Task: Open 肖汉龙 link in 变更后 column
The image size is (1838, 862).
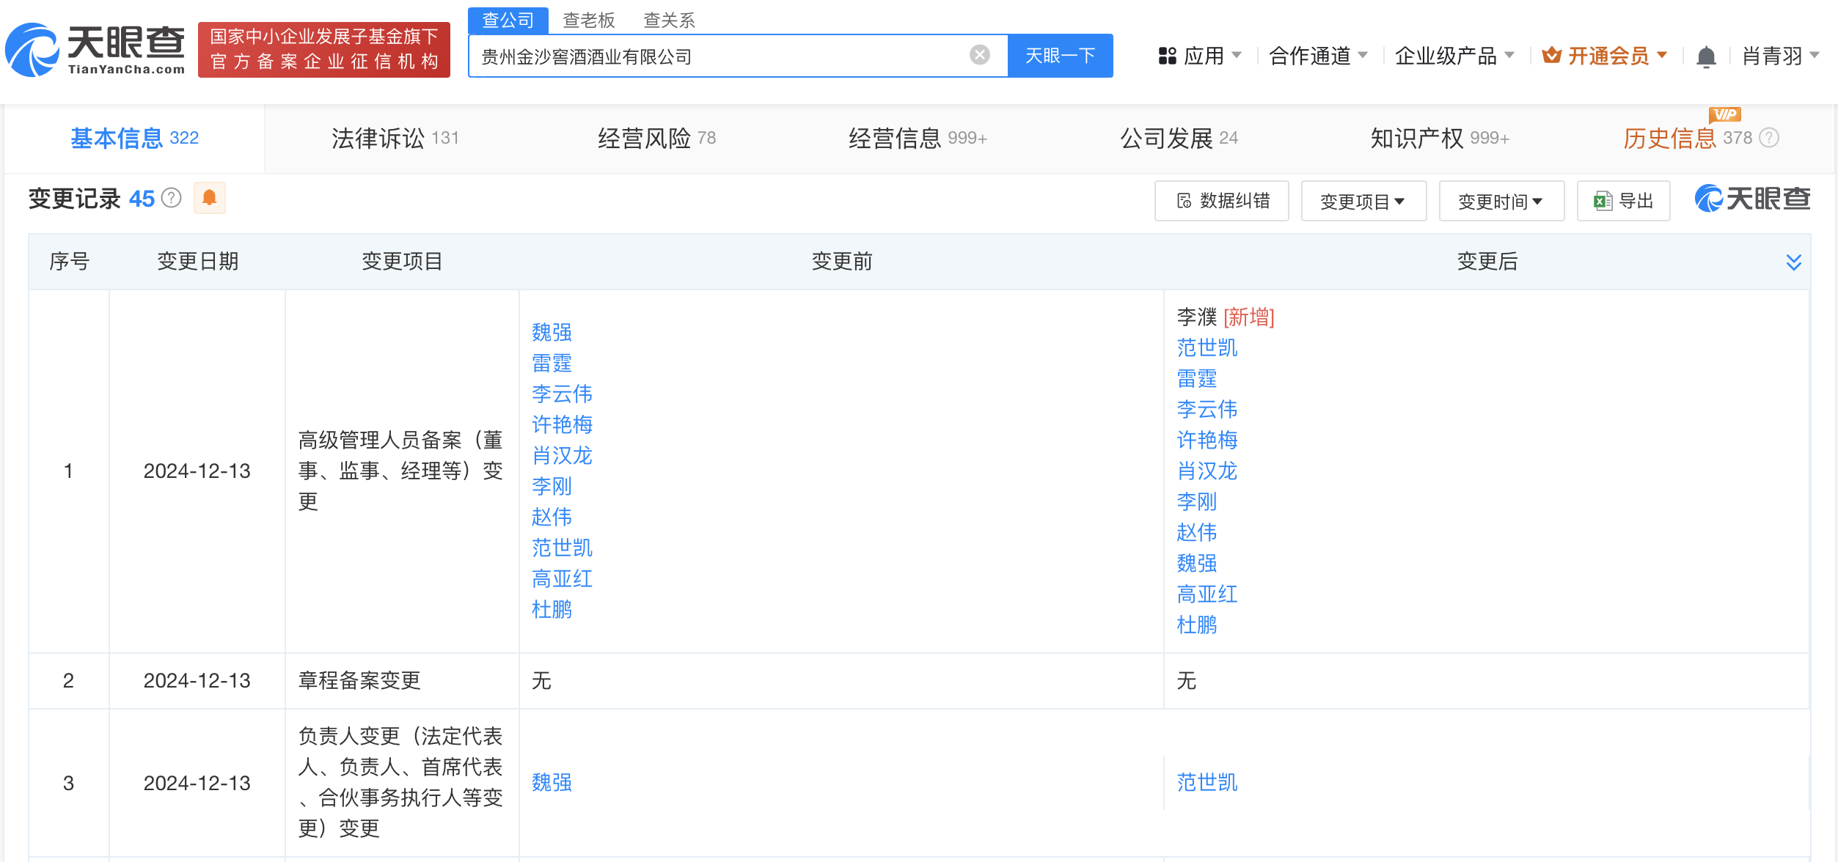Action: tap(1207, 471)
